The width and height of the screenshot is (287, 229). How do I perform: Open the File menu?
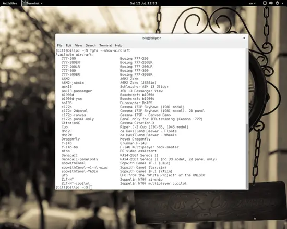tap(59, 45)
